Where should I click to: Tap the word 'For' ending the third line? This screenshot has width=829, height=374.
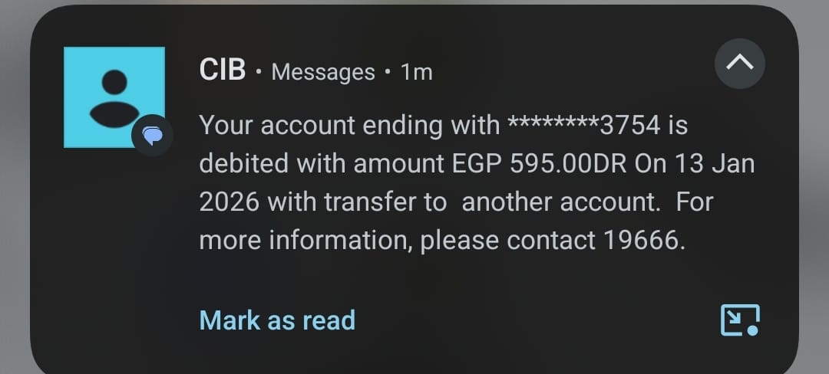tap(695, 202)
